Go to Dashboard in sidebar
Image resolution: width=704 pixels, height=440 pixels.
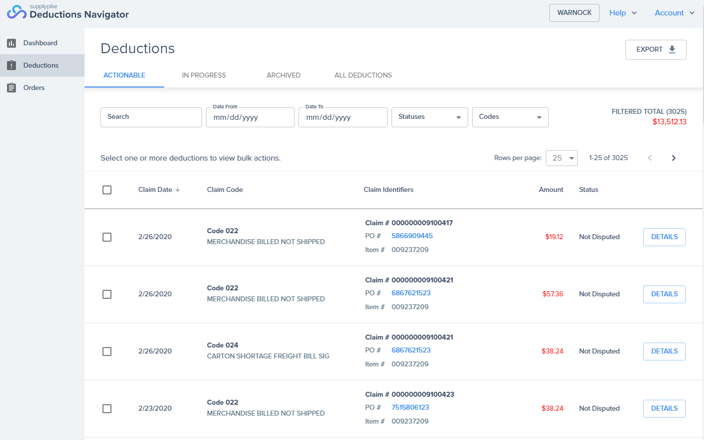pyautogui.click(x=42, y=43)
